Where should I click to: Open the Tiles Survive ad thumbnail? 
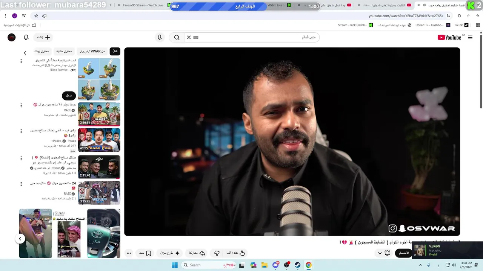pyautogui.click(x=99, y=79)
